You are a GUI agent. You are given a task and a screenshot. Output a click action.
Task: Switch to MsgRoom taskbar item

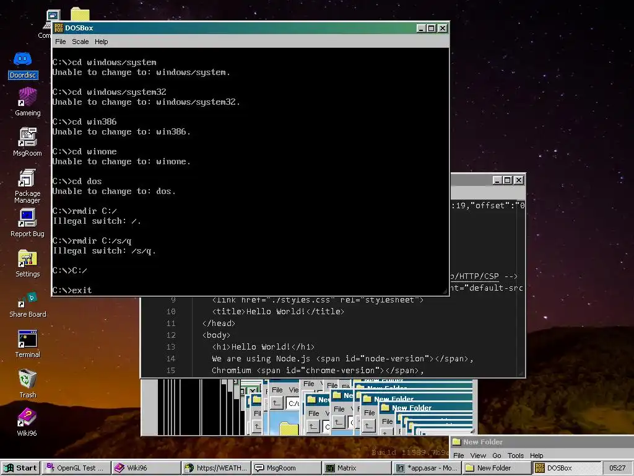[286, 468]
